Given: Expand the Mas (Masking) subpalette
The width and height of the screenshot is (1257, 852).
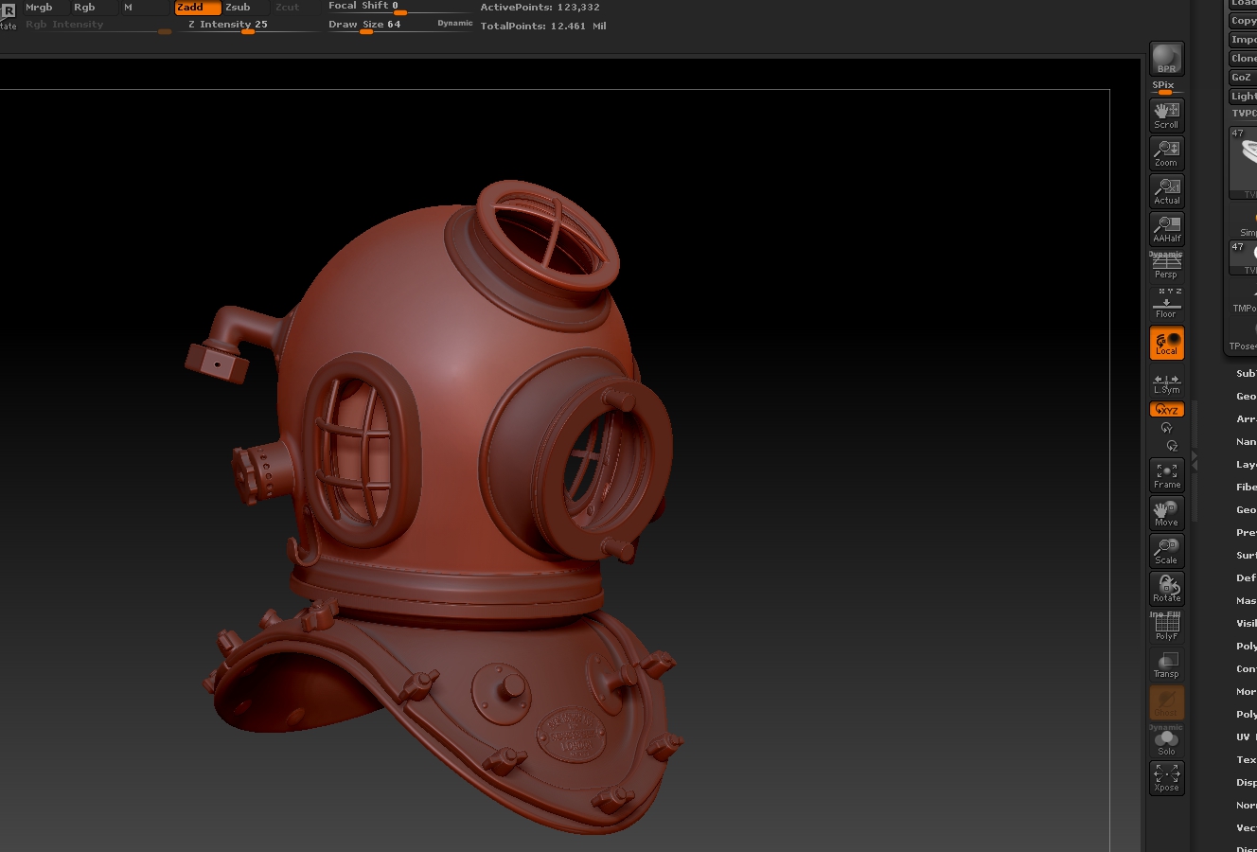Looking at the screenshot, I should click(x=1246, y=600).
